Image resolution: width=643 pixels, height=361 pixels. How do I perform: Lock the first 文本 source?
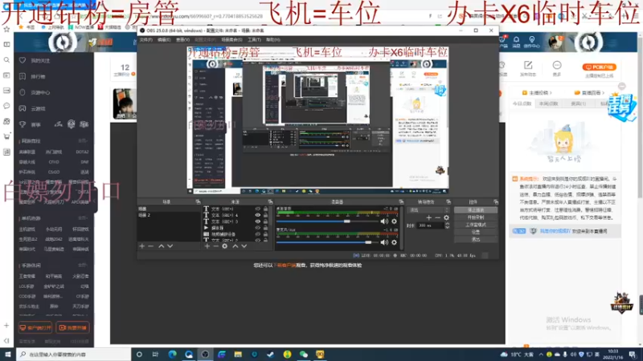(265, 209)
